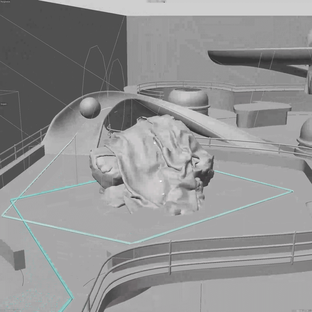Click the Rotate tool label
Image resolution: width=312 pixels, height=312 pixels.
(x=4, y=104)
